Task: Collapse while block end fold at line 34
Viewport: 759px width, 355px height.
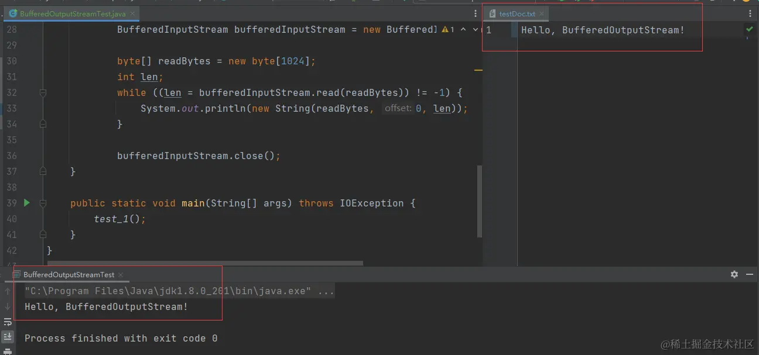Action: point(43,124)
